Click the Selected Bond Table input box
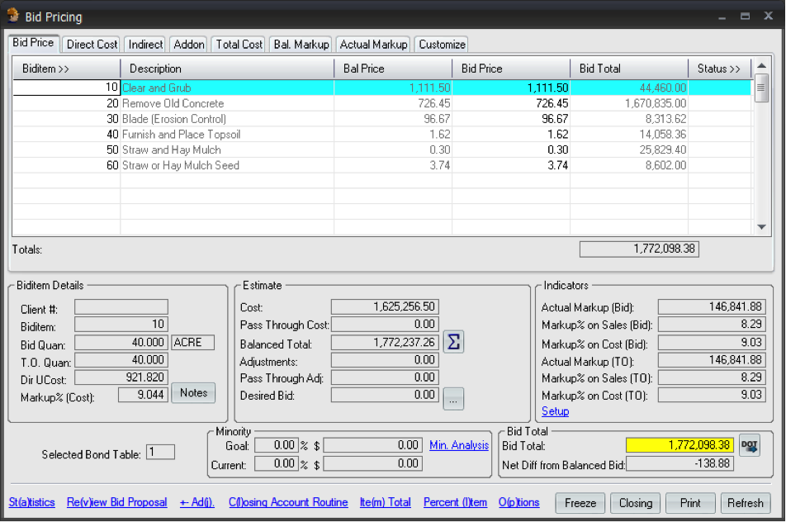Viewport: 786px width, 522px height. click(x=160, y=452)
